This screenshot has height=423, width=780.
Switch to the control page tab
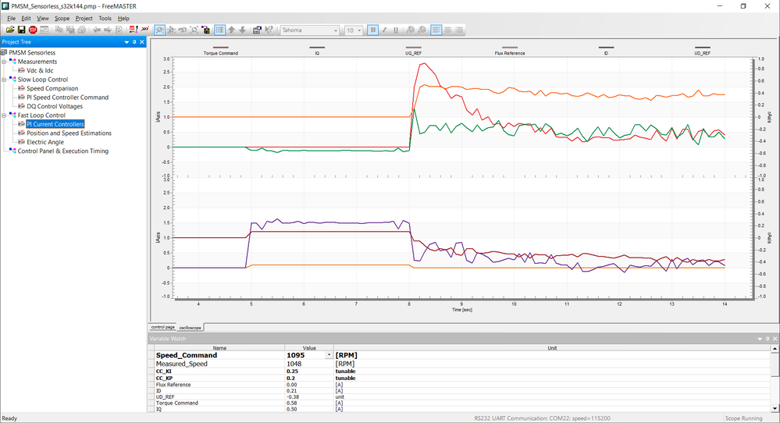162,327
